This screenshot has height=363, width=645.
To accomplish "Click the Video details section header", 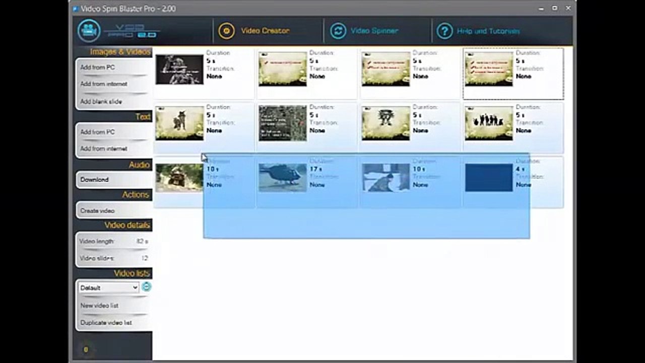I will coord(127,225).
